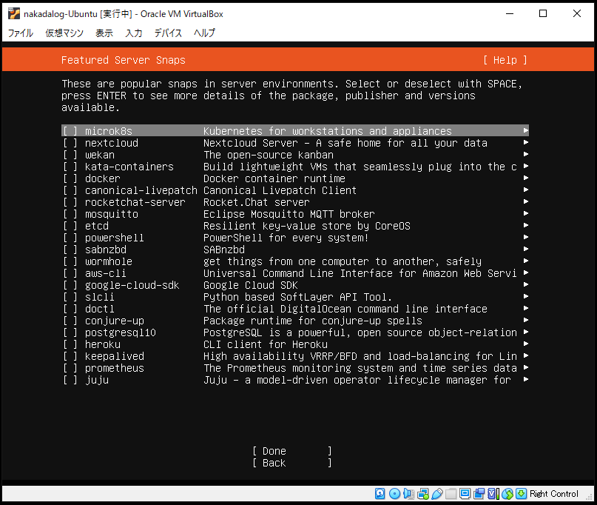Select the docker snap checkbox
Viewport: 597px width, 505px height.
click(70, 178)
